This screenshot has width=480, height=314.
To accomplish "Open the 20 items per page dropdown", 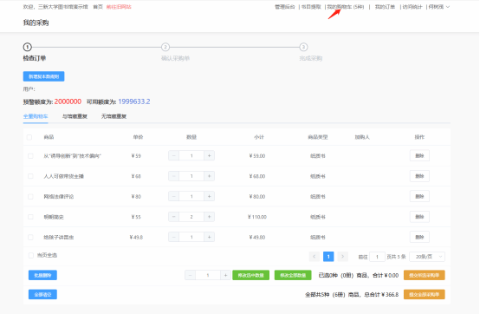I will tap(427, 257).
